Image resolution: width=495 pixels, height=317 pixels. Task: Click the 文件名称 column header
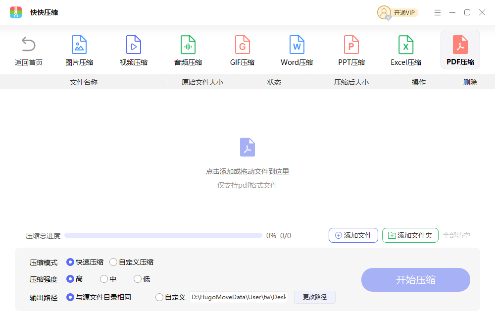84,82
